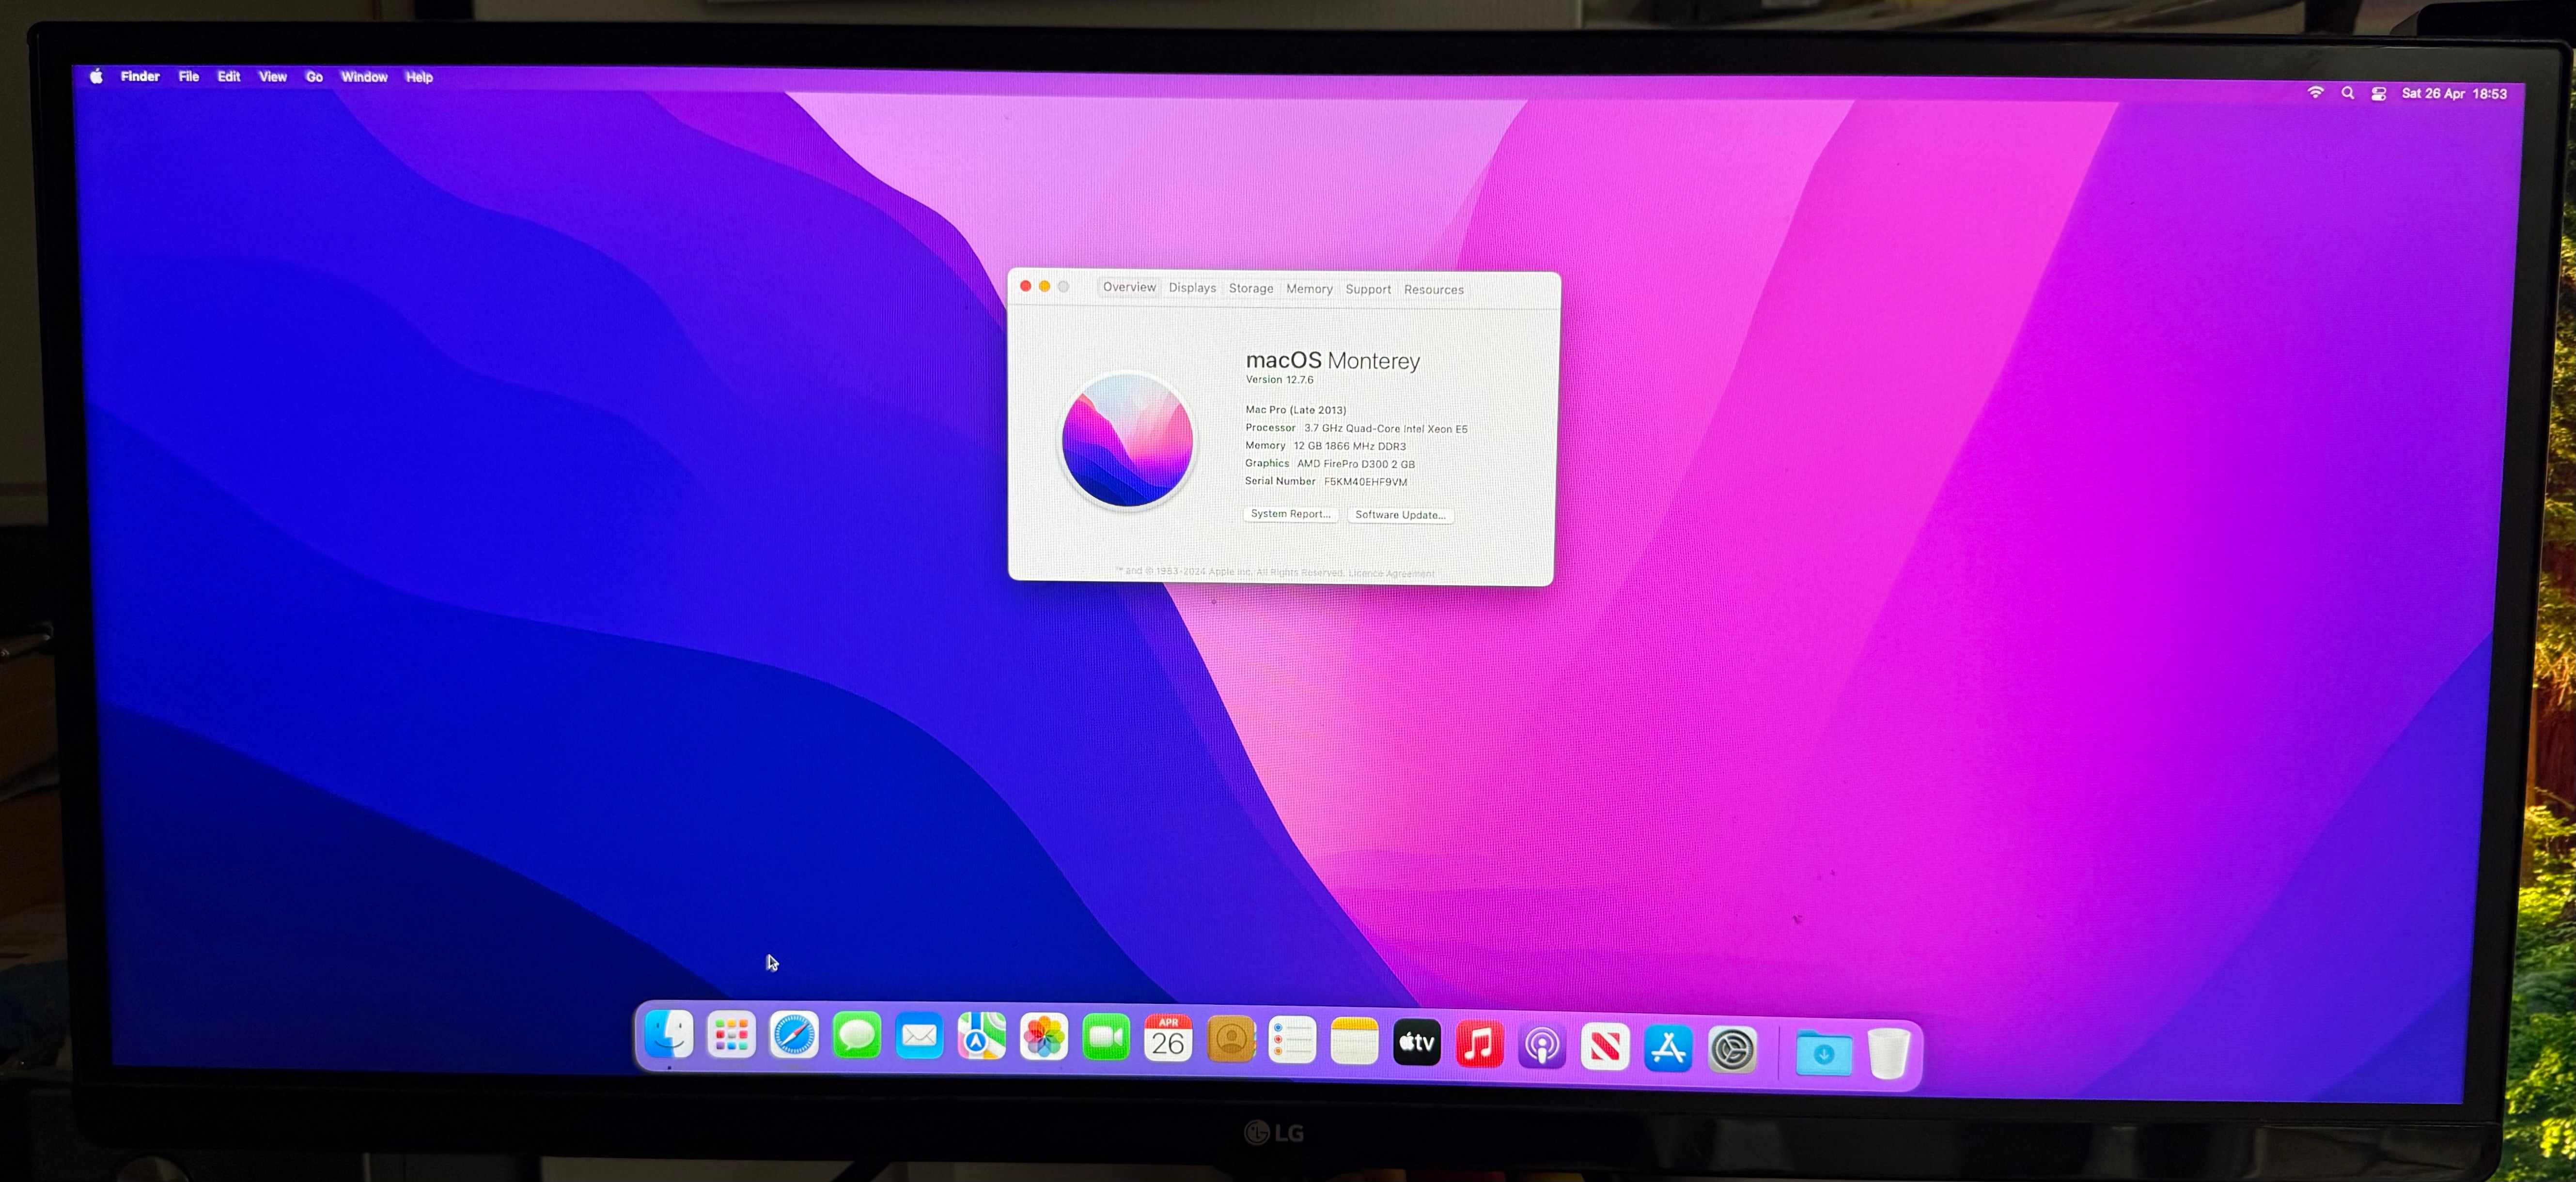Minimise the About This Mac window

[1044, 286]
